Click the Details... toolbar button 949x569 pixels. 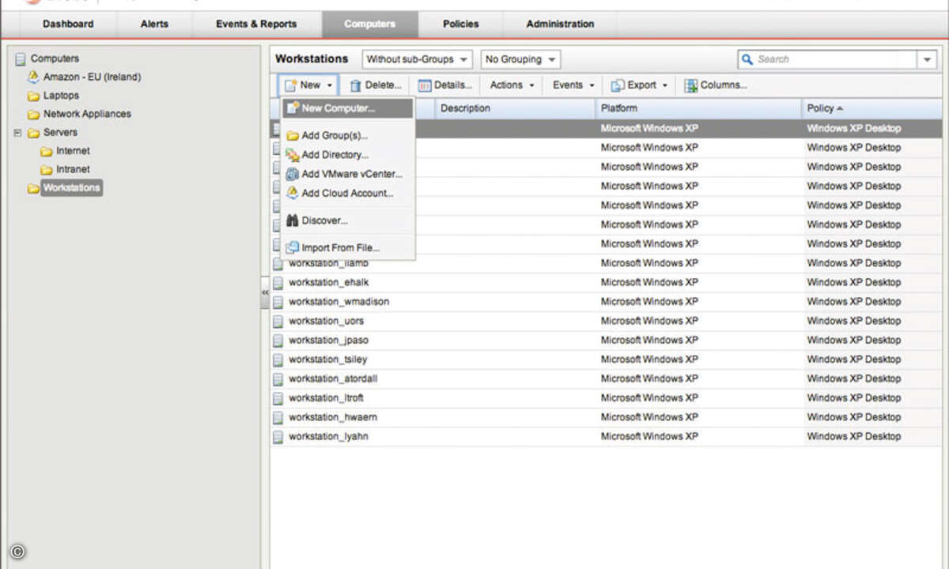[445, 85]
